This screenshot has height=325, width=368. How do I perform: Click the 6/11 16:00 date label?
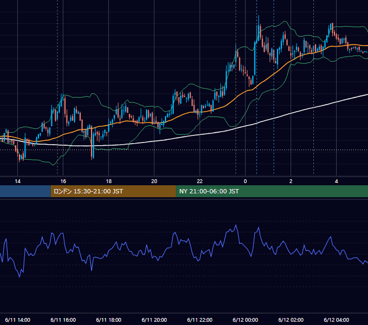63,320
